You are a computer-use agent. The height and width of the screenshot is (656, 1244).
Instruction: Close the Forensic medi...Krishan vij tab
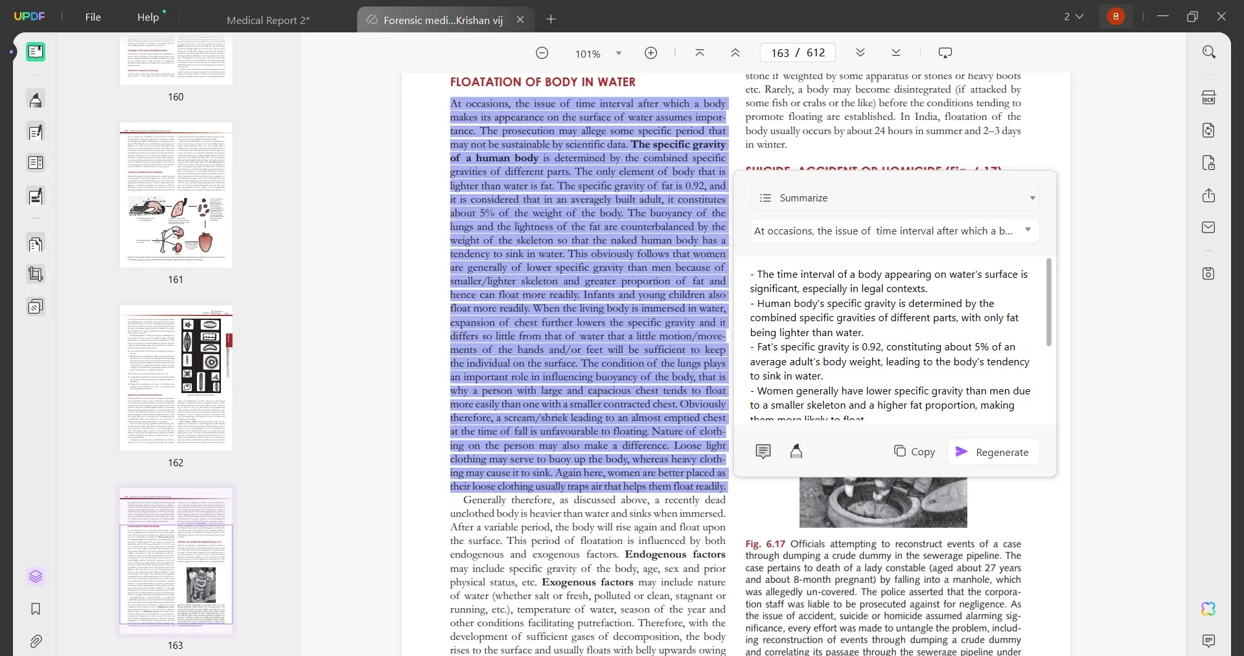point(520,20)
